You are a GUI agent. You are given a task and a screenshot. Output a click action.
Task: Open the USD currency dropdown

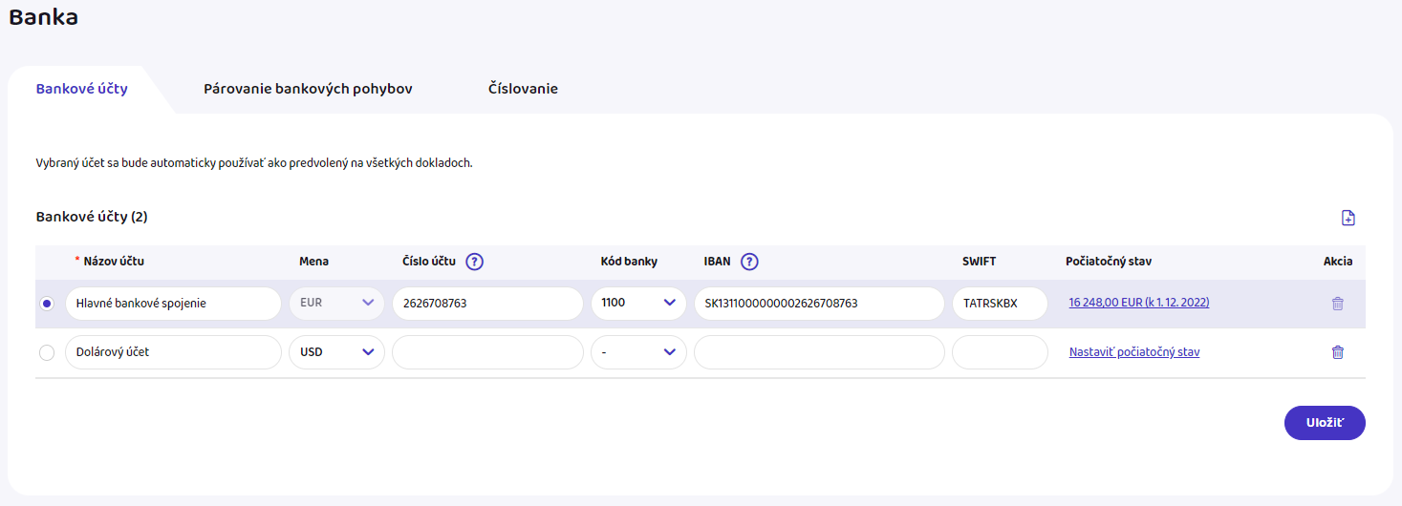point(336,352)
